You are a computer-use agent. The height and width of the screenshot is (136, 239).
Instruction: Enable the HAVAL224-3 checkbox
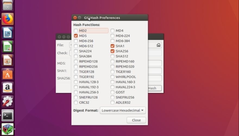(x=112, y=87)
